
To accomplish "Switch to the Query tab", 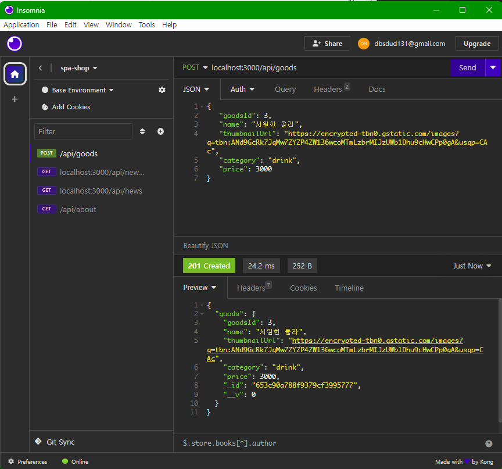I will [285, 89].
